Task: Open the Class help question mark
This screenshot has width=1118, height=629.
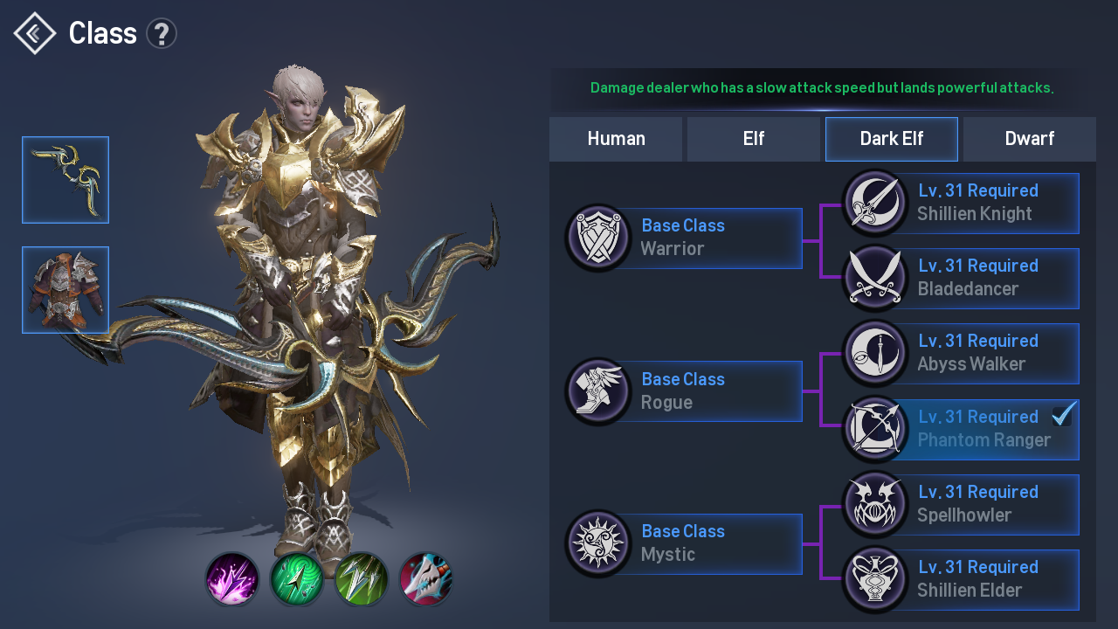Action: pos(162,34)
